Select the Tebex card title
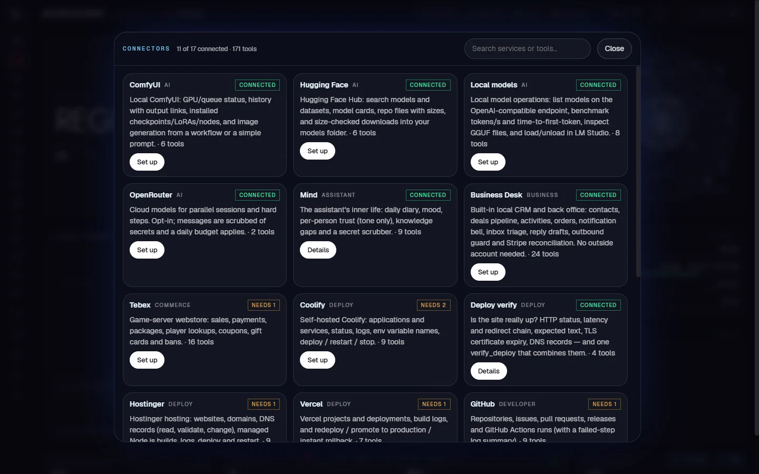 pyautogui.click(x=140, y=305)
